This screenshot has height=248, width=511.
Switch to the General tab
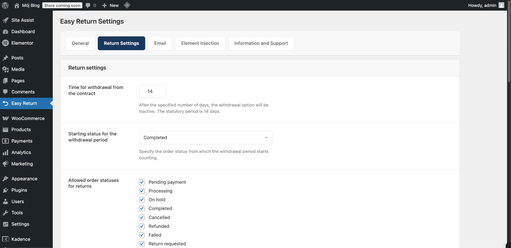tap(80, 43)
